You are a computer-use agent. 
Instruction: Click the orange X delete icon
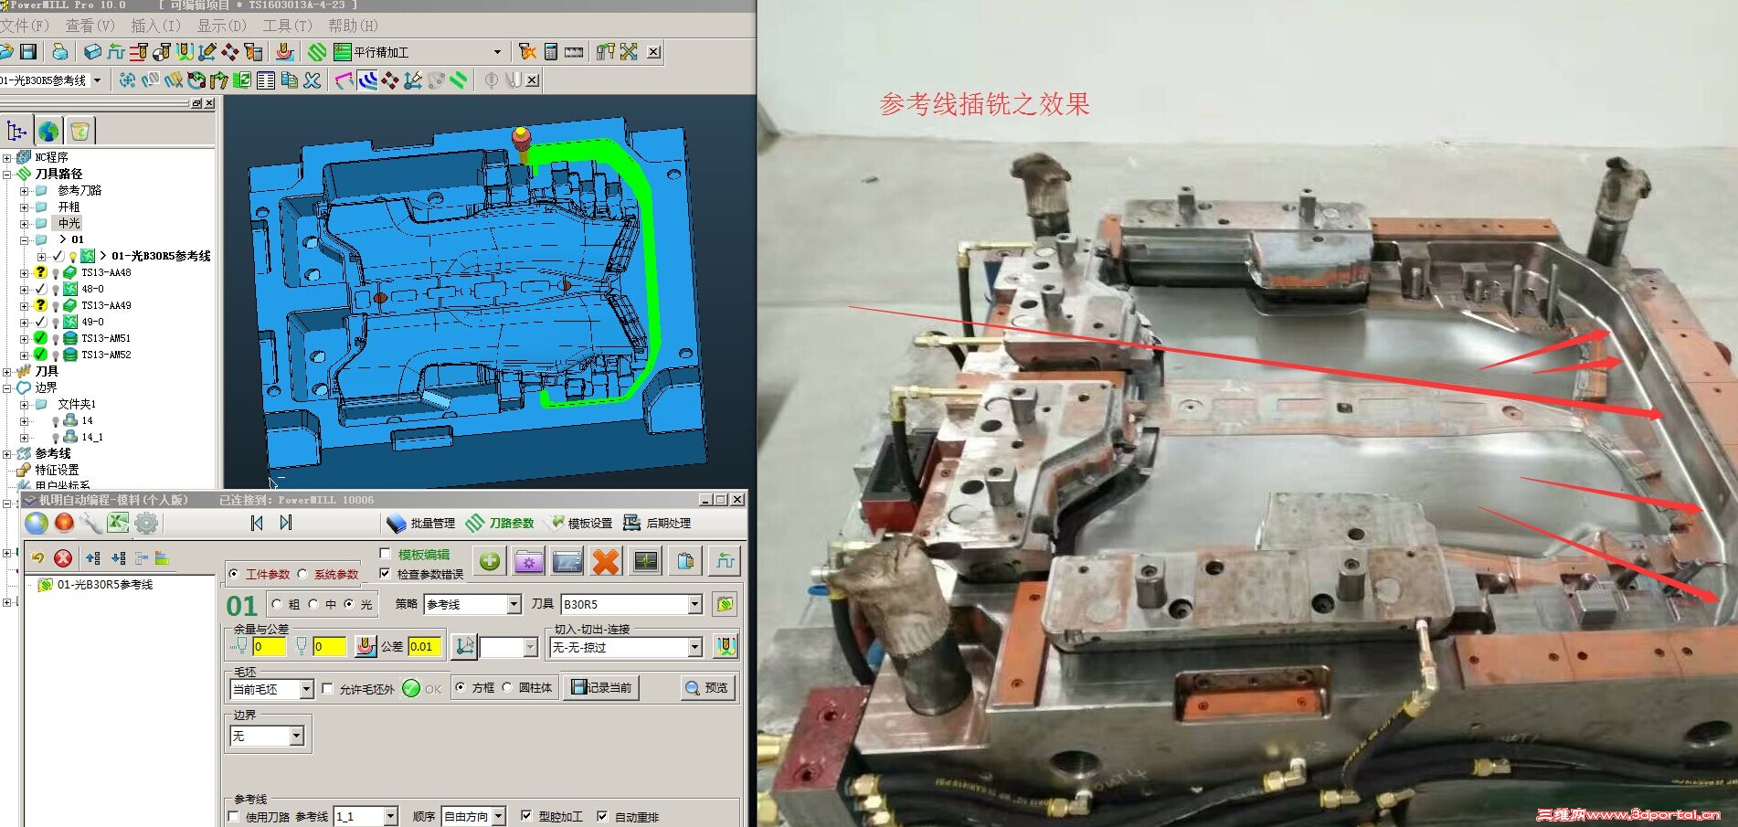[x=606, y=561]
